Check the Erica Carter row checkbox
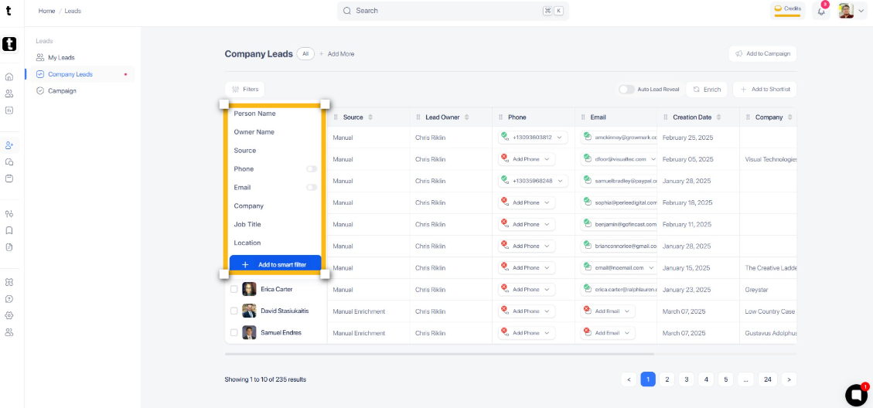The height and width of the screenshot is (408, 873). click(234, 289)
